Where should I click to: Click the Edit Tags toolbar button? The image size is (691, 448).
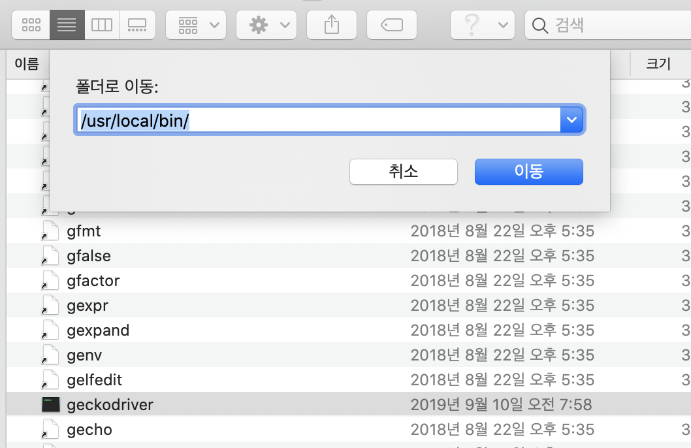pyautogui.click(x=392, y=25)
